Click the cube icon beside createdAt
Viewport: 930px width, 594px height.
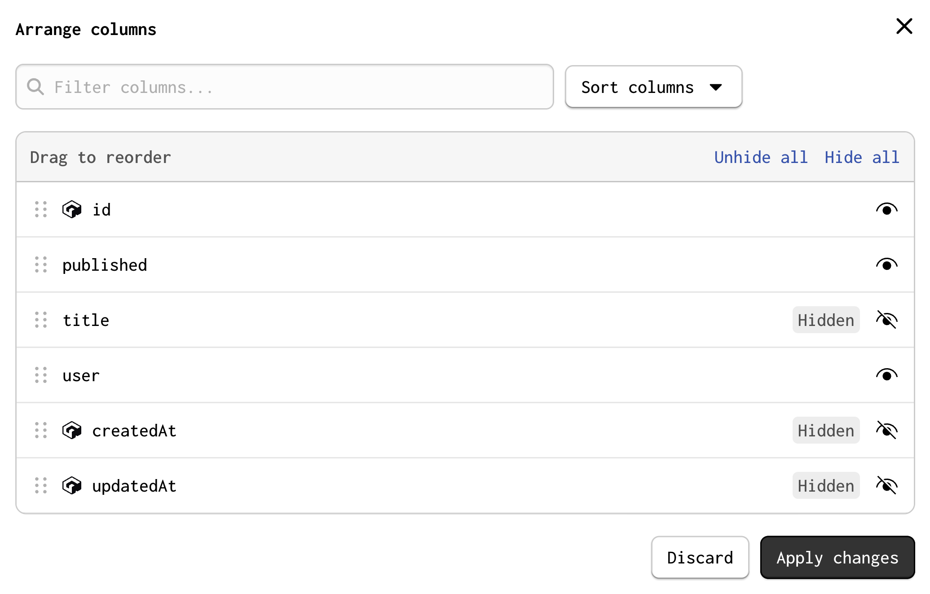72,431
